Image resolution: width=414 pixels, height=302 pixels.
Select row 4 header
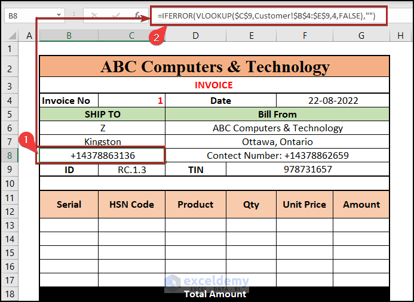click(x=10, y=100)
